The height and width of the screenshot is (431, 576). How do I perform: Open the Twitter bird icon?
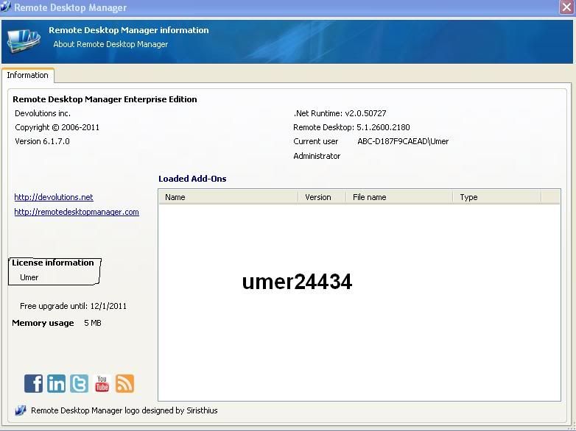pyautogui.click(x=80, y=383)
